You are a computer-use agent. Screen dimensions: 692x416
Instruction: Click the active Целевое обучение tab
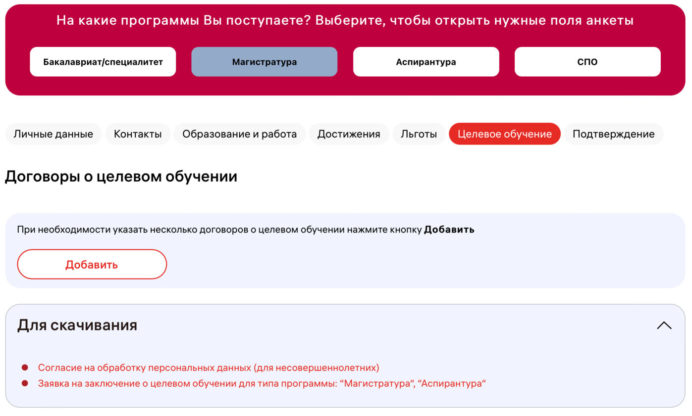tap(505, 134)
